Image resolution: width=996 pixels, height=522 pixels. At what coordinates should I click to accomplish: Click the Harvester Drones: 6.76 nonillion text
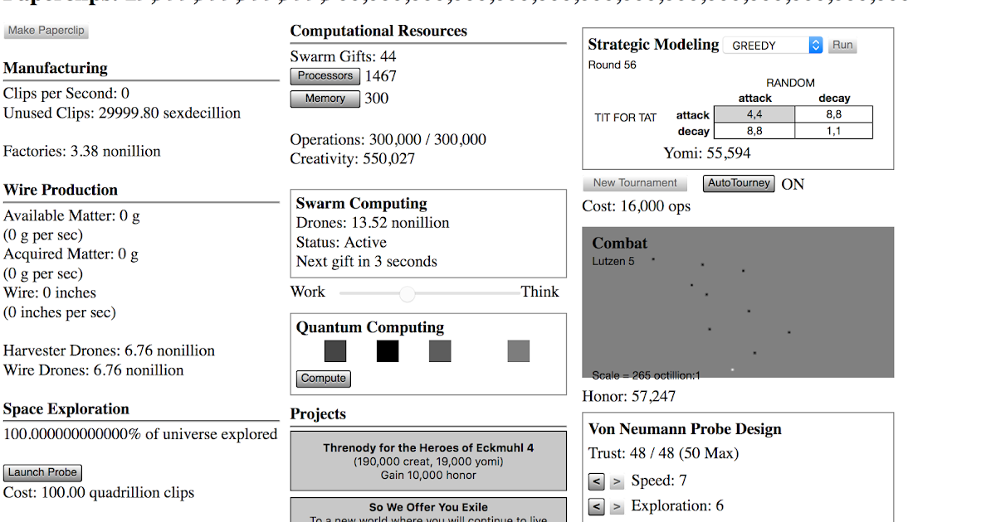[x=110, y=351]
